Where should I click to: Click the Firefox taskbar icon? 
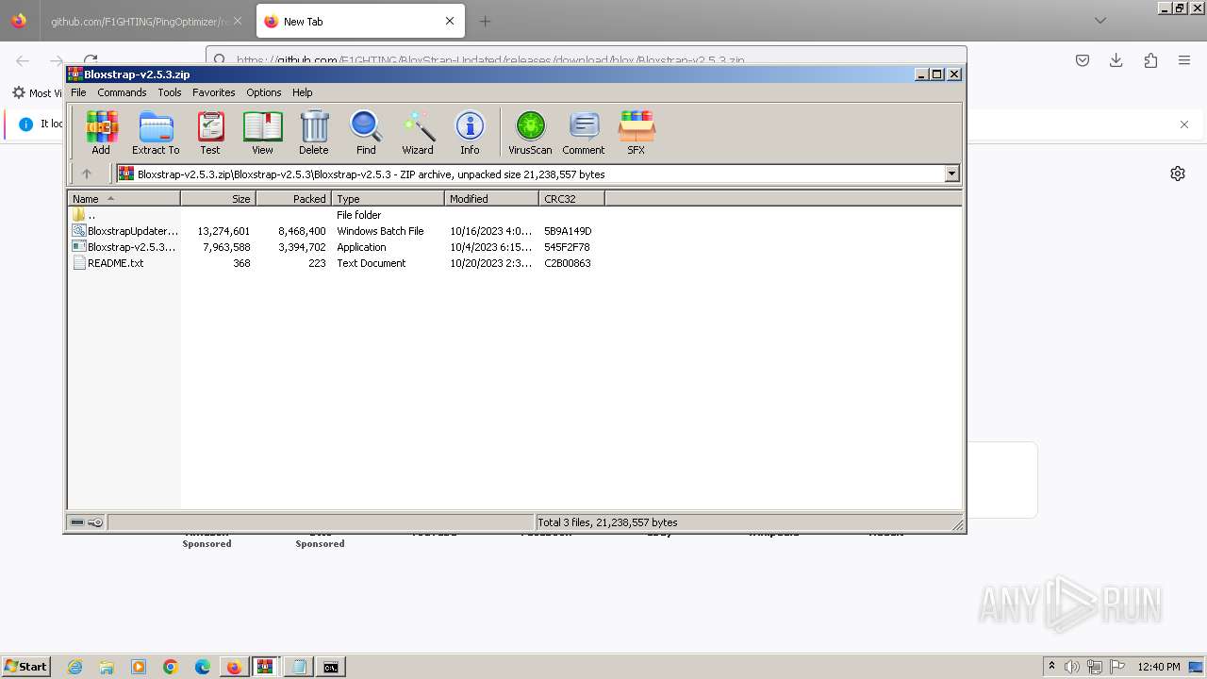(x=234, y=667)
